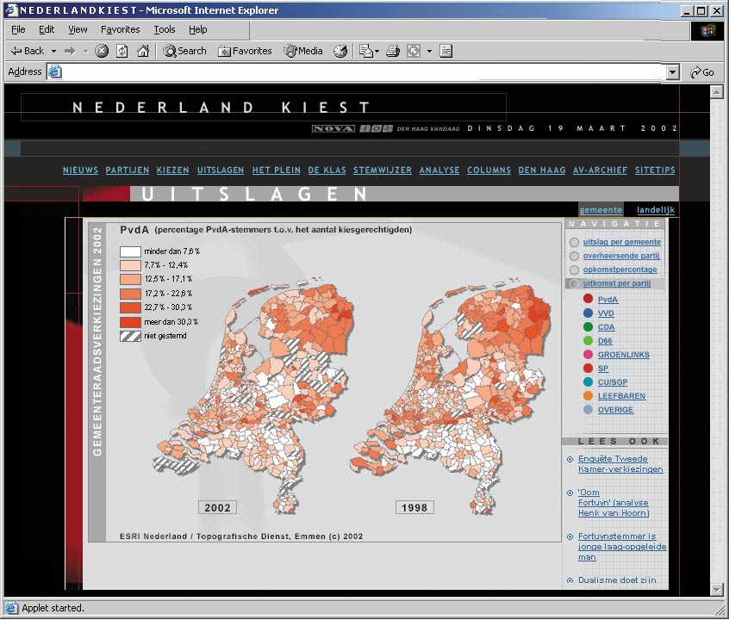The height and width of the screenshot is (620, 729).
Task: Open the Mail button dropdown arrow
Action: [x=377, y=51]
